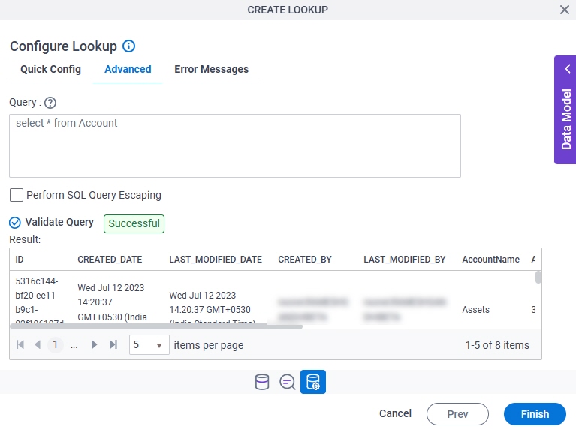Open the items per page dropdown
The image size is (576, 429).
tap(149, 344)
